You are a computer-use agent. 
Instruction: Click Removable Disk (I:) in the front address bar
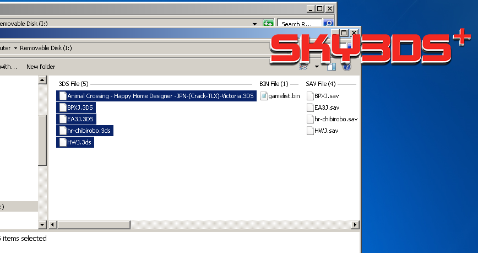pyautogui.click(x=46, y=48)
